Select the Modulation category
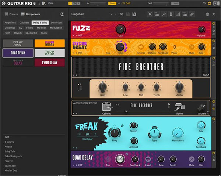The image size is (221, 176). pos(56,28)
